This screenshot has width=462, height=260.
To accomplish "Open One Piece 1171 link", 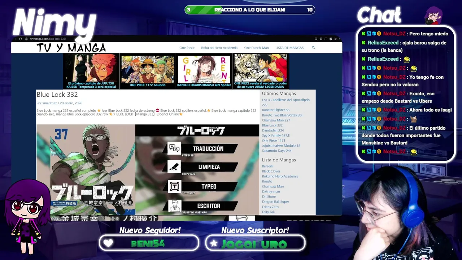I will pyautogui.click(x=274, y=140).
